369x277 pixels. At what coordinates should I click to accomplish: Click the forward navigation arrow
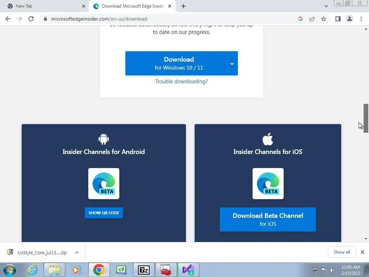coord(19,19)
